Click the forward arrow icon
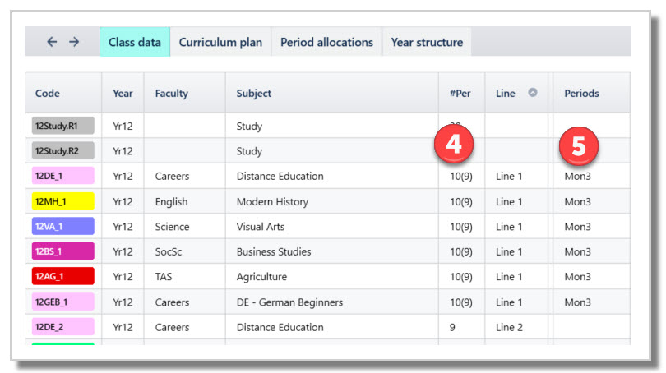This screenshot has width=666, height=373. click(74, 42)
